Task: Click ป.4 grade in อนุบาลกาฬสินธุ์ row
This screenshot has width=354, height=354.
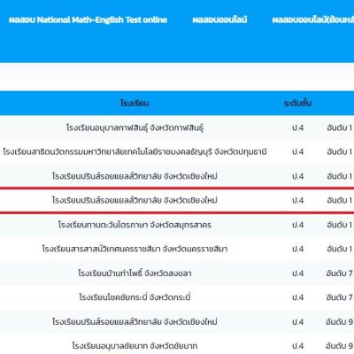Action: point(297,127)
